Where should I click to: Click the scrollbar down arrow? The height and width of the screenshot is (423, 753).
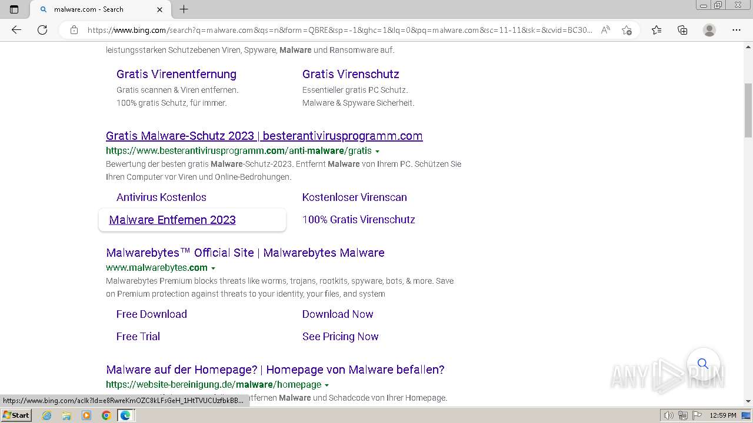coord(748,401)
